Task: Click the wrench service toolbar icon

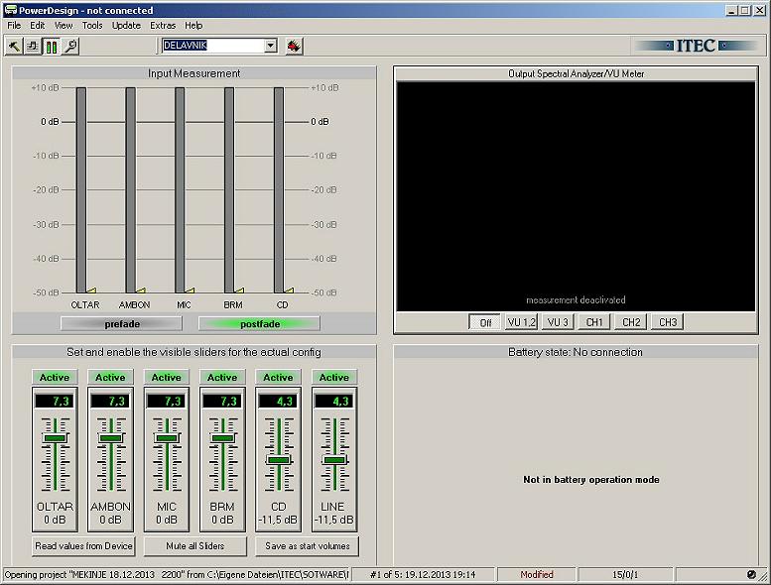Action: coord(70,47)
